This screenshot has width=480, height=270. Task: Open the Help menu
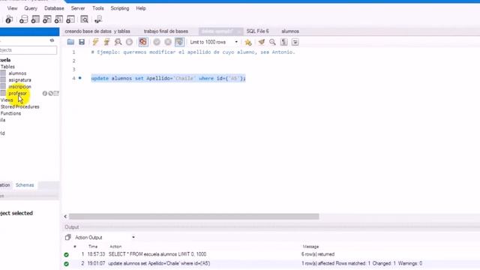[141, 8]
